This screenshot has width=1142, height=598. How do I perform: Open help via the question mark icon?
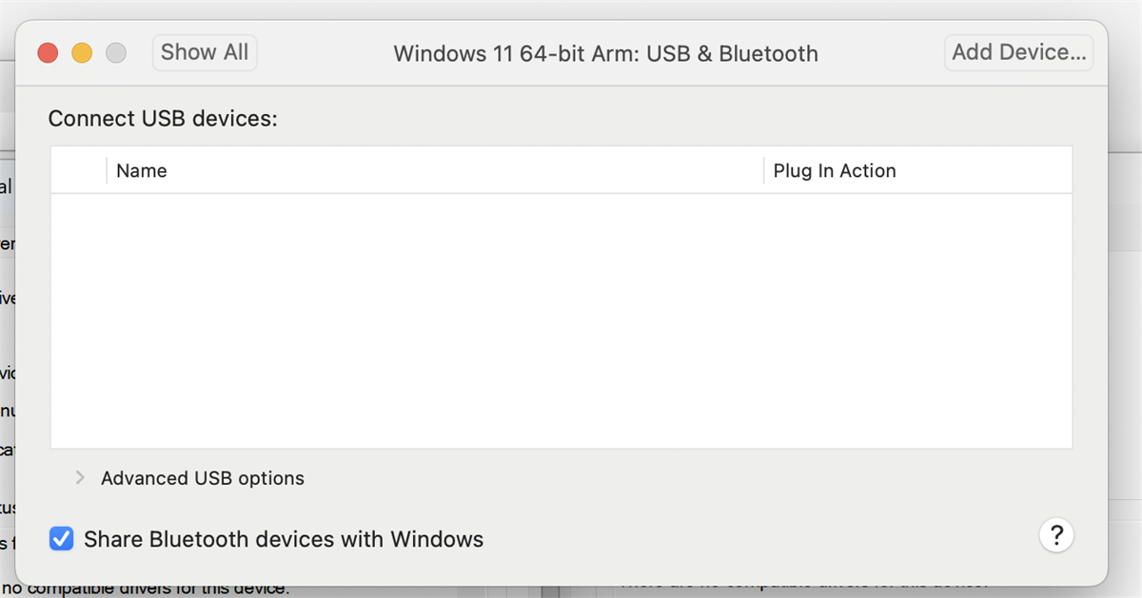(x=1056, y=535)
